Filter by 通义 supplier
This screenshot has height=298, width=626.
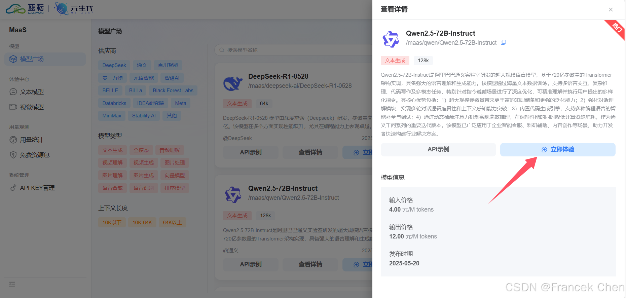pyautogui.click(x=142, y=65)
